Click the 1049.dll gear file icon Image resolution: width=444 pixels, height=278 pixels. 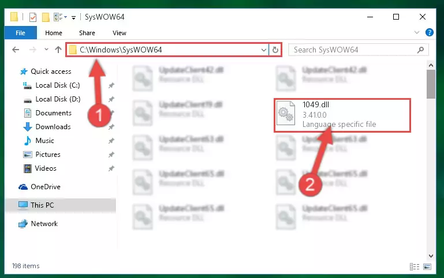tap(286, 113)
